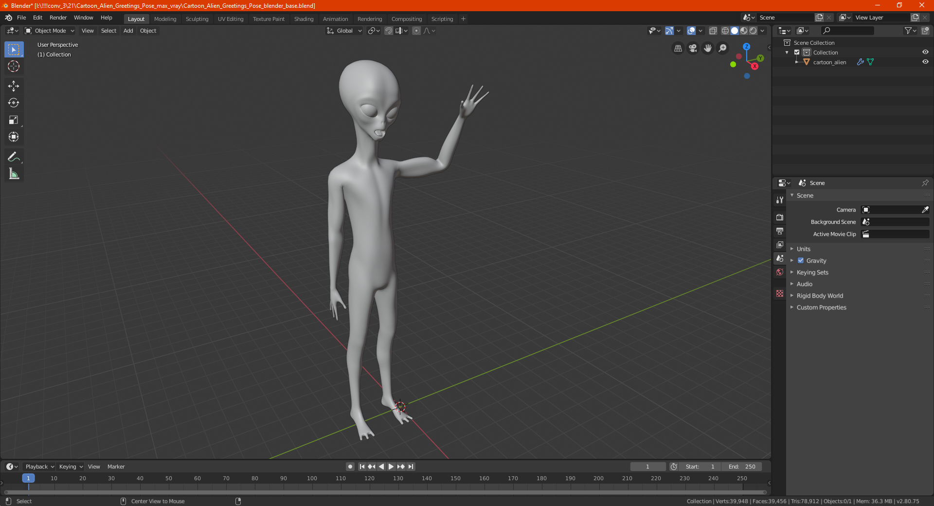Switch to the Modeling workspace tab
Viewport: 934px width, 506px height.
coord(165,19)
